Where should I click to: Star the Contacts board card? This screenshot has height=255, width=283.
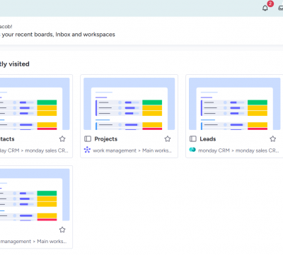pyautogui.click(x=62, y=139)
